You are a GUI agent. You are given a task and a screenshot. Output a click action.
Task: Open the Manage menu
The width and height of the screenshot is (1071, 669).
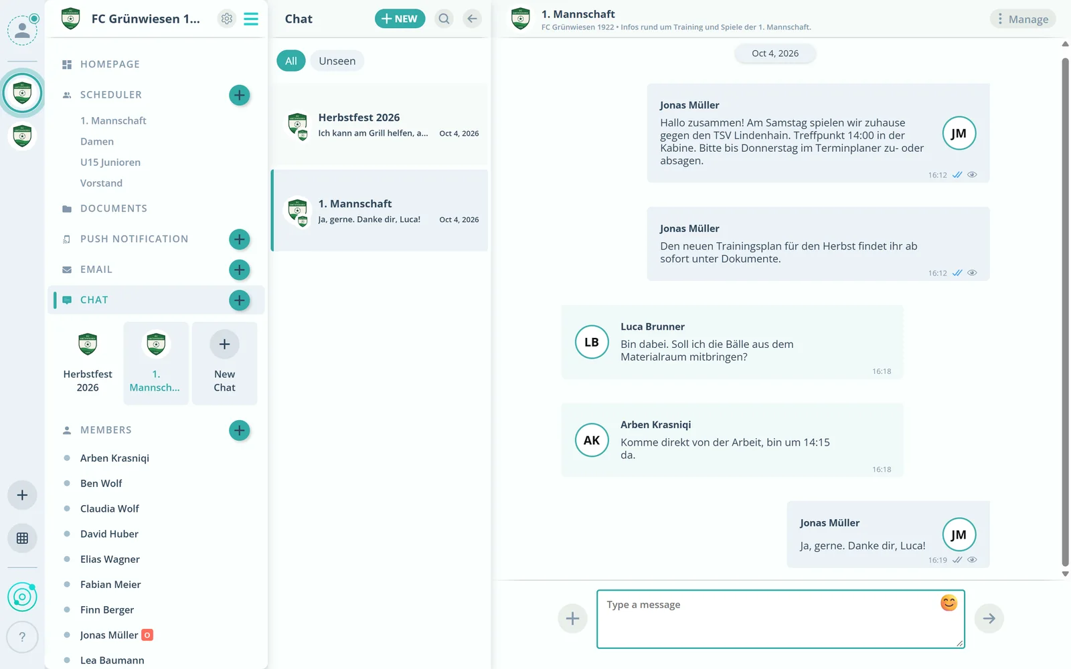[x=1023, y=19]
